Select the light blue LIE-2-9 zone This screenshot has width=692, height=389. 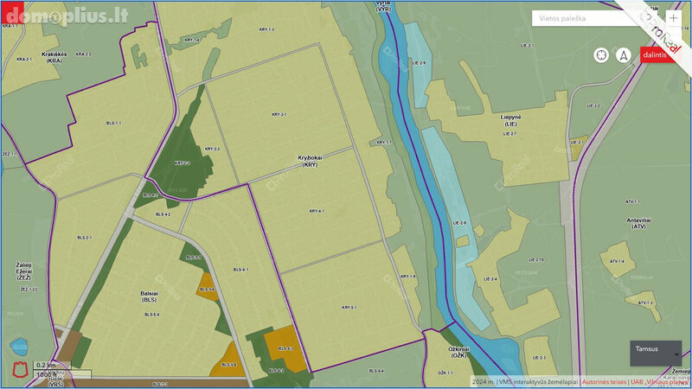tap(419, 63)
